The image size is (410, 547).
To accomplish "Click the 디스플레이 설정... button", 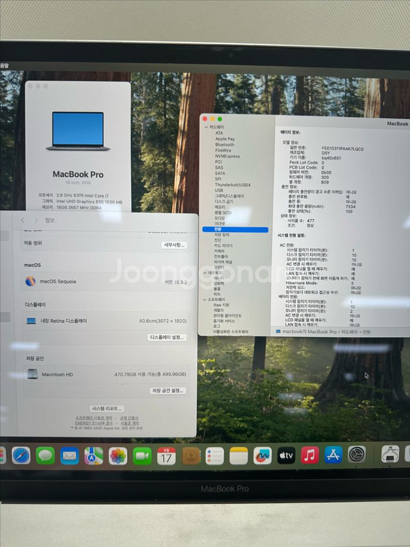I will click(x=167, y=337).
